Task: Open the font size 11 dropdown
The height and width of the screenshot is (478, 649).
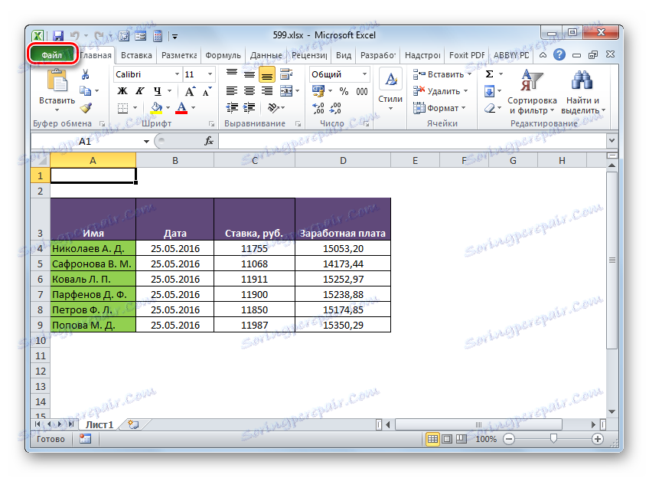Action: point(210,74)
